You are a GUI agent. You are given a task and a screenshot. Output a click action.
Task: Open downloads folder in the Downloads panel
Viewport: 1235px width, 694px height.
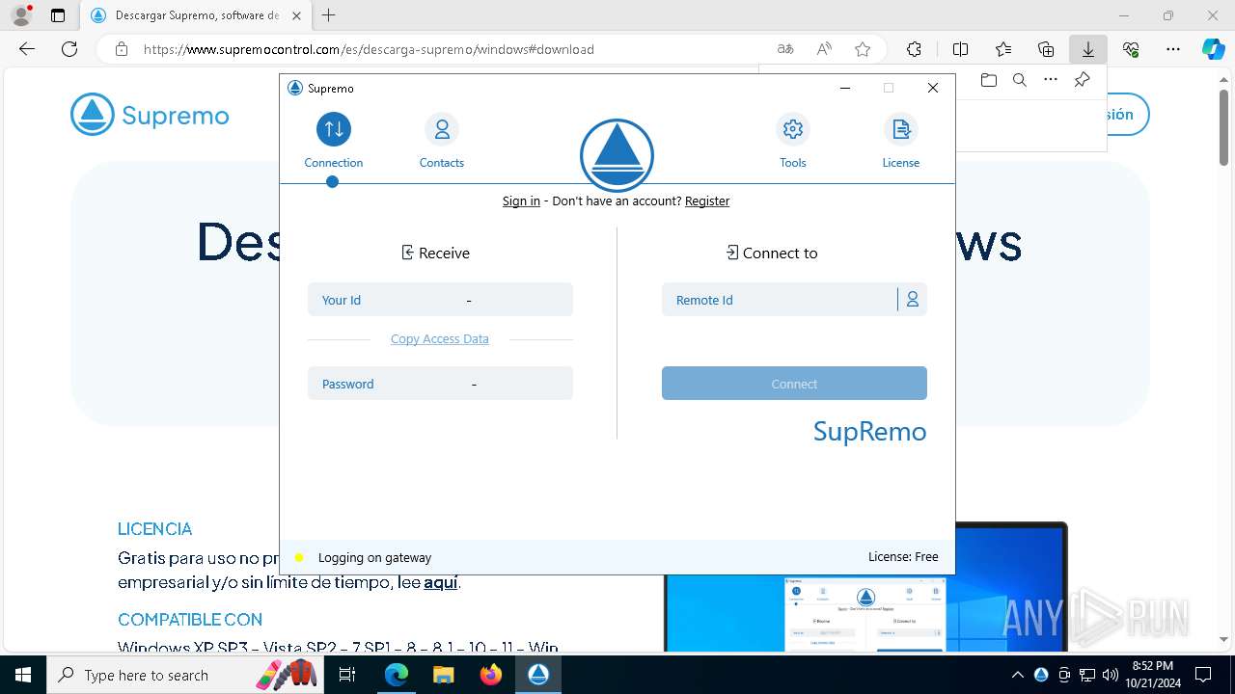point(988,80)
